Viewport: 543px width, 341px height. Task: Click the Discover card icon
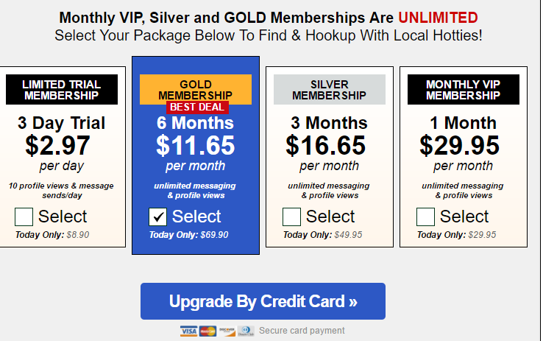click(227, 331)
